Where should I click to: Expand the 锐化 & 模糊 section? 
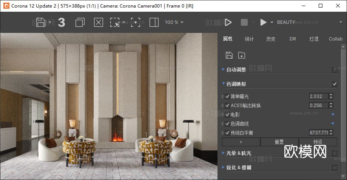click(223, 167)
